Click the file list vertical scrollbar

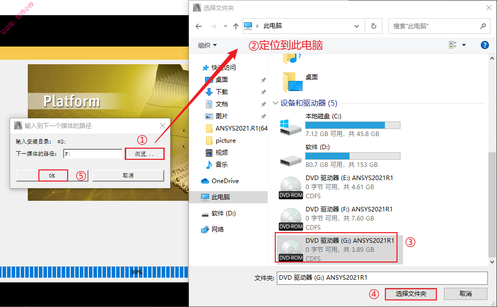point(492,204)
